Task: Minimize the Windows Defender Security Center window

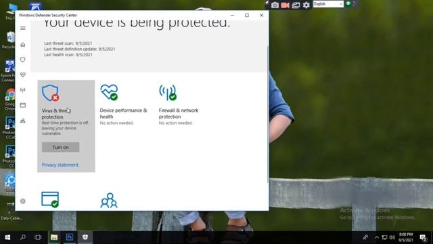Action: [x=232, y=15]
